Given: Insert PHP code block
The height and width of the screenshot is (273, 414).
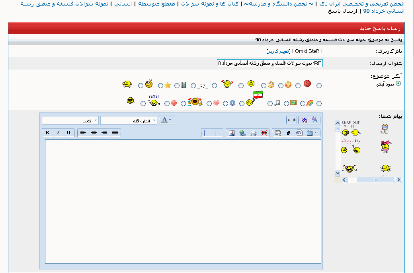Looking at the screenshot, I should click(x=299, y=133).
